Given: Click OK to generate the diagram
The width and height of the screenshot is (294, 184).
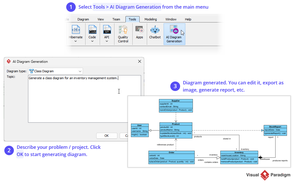Looking at the screenshot, I should [x=107, y=136].
